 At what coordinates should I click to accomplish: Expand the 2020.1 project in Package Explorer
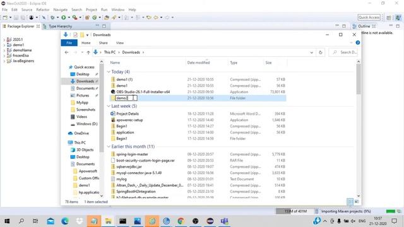tap(4, 40)
